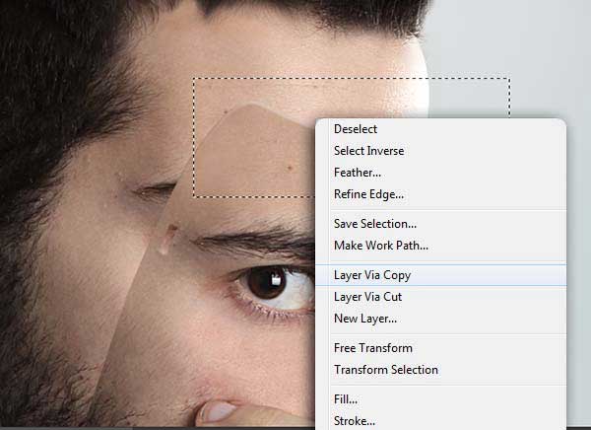Choose Layer Via Cut
This screenshot has height=430, width=591.
pyautogui.click(x=440, y=297)
